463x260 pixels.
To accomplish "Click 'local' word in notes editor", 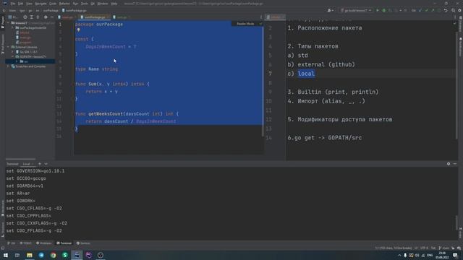I will coord(306,74).
